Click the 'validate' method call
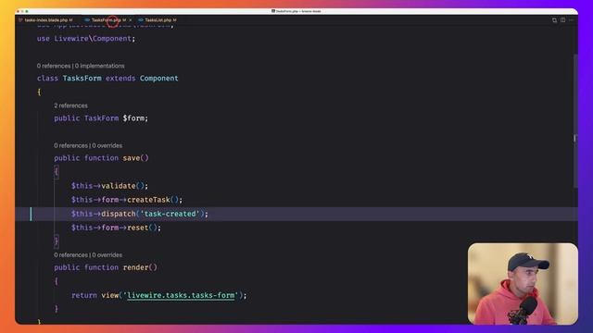593x333 pixels. (119, 186)
